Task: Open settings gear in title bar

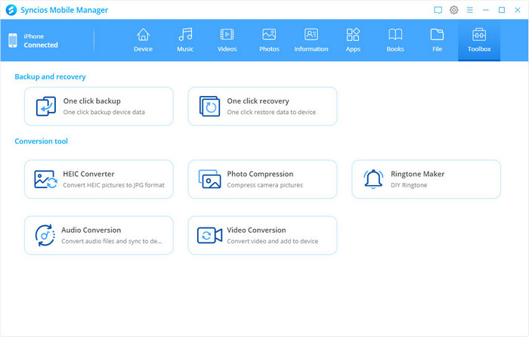Action: pyautogui.click(x=454, y=10)
